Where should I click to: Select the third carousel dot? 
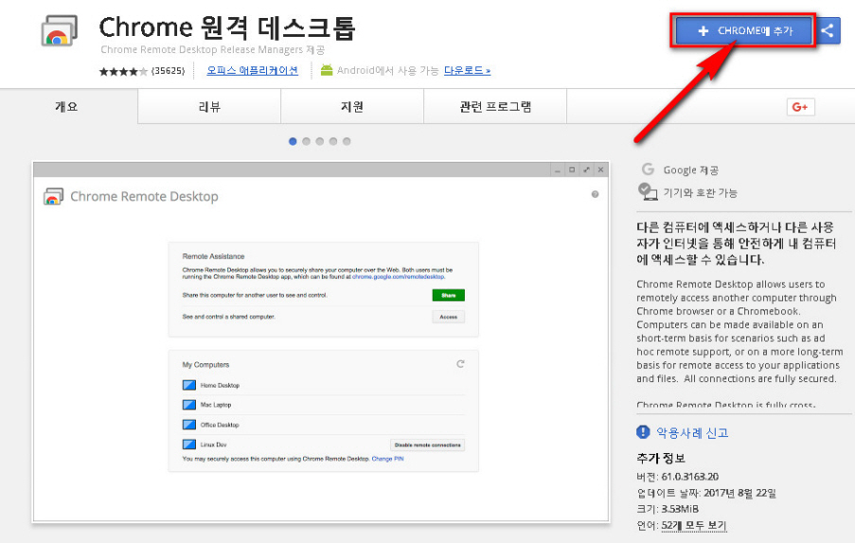[x=319, y=142]
